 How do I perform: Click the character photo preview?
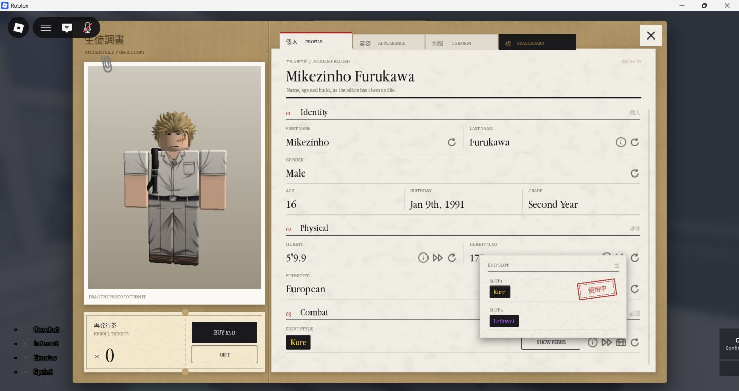[x=174, y=178]
